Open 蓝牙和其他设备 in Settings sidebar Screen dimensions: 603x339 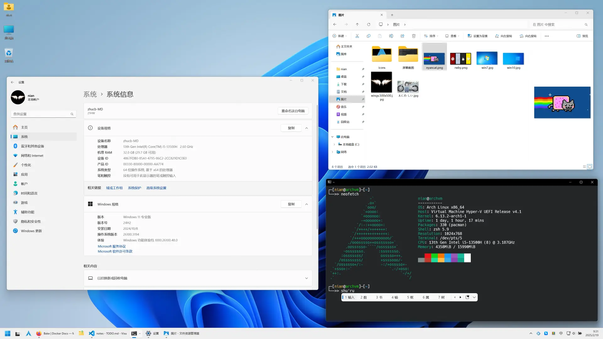(x=32, y=146)
